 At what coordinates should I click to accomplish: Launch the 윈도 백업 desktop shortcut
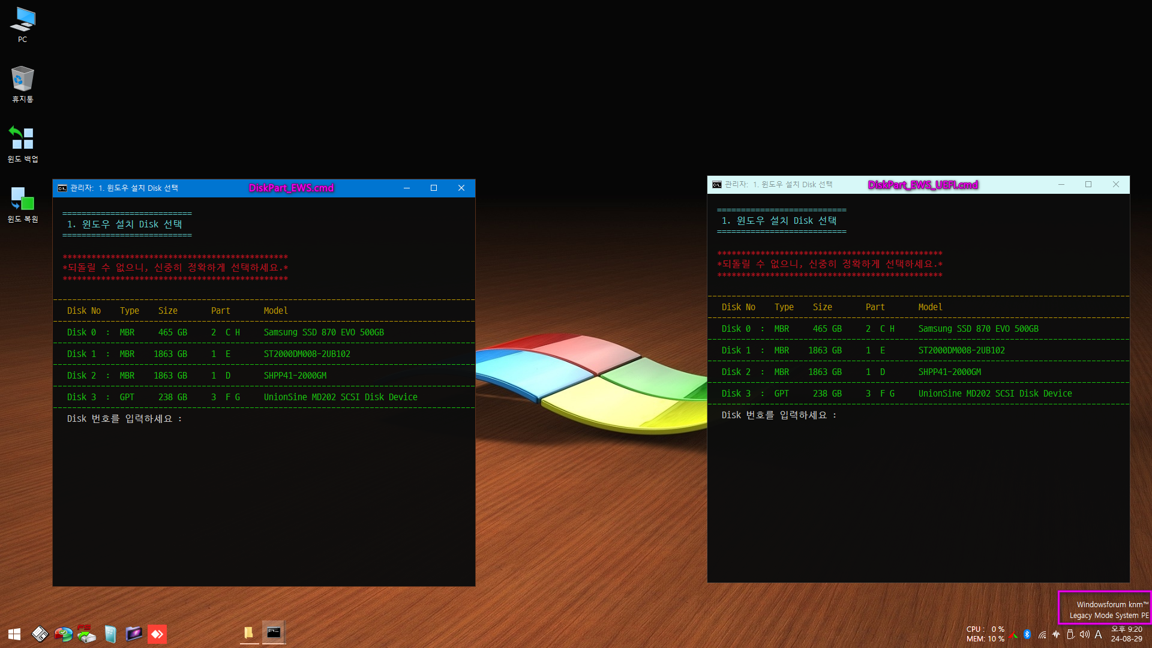point(22,144)
